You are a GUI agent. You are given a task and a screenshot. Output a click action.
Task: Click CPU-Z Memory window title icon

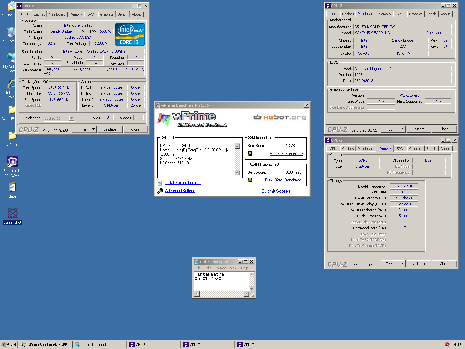coord(328,140)
